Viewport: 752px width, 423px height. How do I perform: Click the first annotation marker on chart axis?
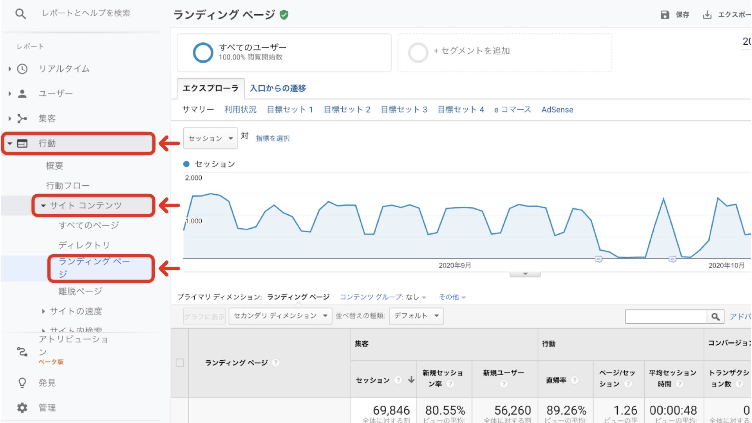(598, 259)
